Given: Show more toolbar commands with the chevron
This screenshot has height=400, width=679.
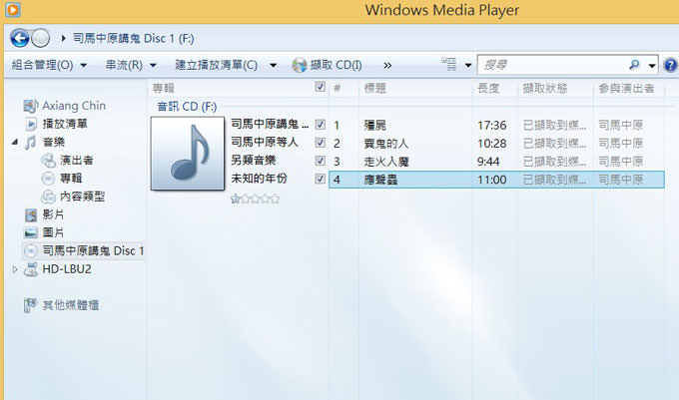Looking at the screenshot, I should click(x=387, y=66).
